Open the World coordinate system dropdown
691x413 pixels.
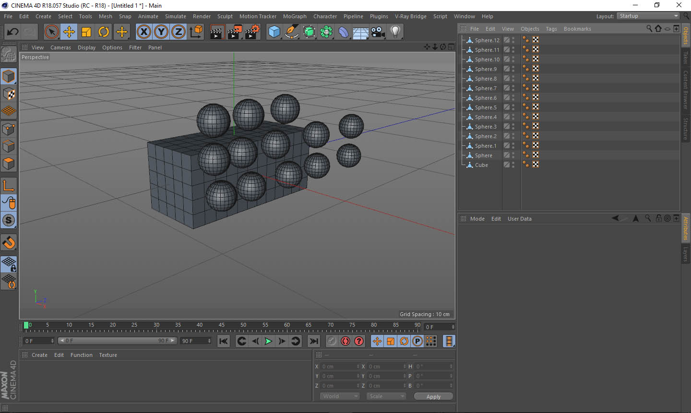(x=340, y=396)
